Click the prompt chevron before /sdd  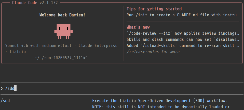pos(2,89)
